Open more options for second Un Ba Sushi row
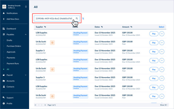This screenshot has height=109, width=174. point(162,69)
